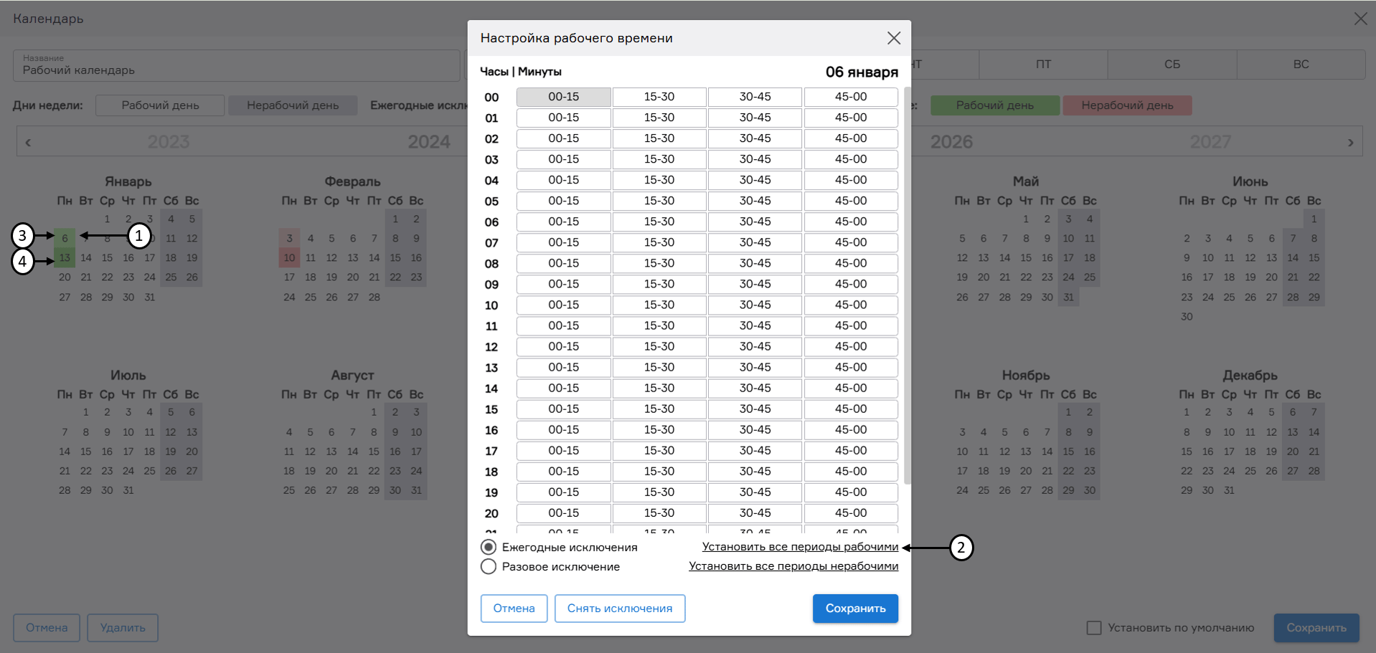Click the time table vertical scrollbar
1376x653 pixels.
[907, 287]
